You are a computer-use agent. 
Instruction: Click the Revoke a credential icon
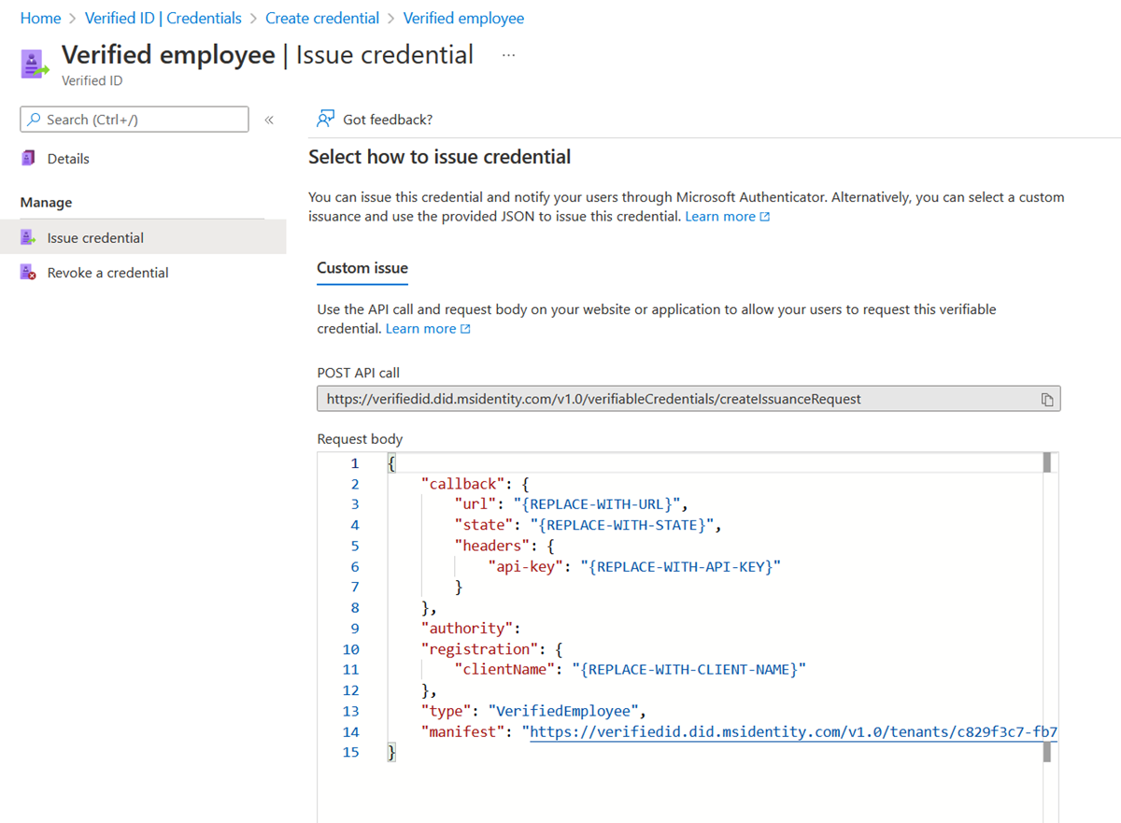(x=29, y=273)
